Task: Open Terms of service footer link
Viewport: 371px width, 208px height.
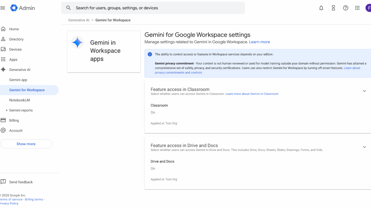Action: click(x=11, y=199)
